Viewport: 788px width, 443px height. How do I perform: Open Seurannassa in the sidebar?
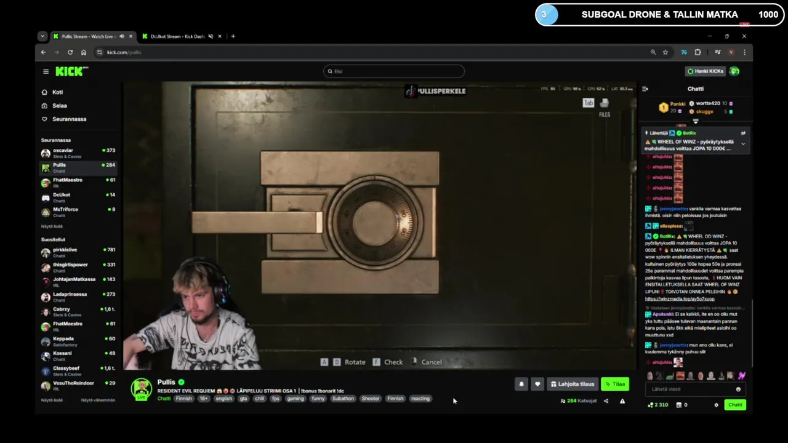[69, 119]
